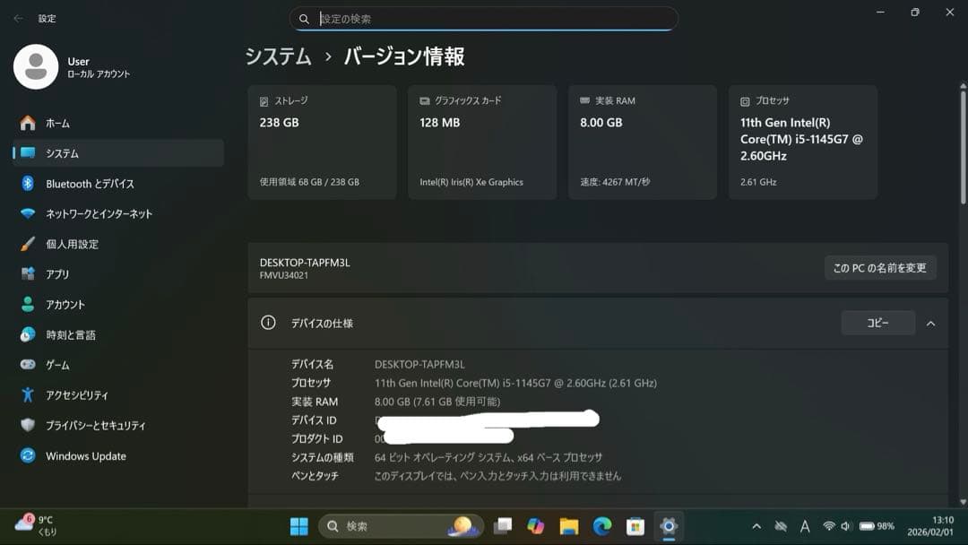Click the このPCの名前を変更 button

tap(879, 267)
